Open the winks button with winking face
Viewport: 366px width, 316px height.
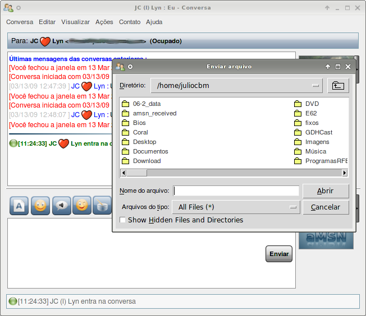tap(82, 206)
